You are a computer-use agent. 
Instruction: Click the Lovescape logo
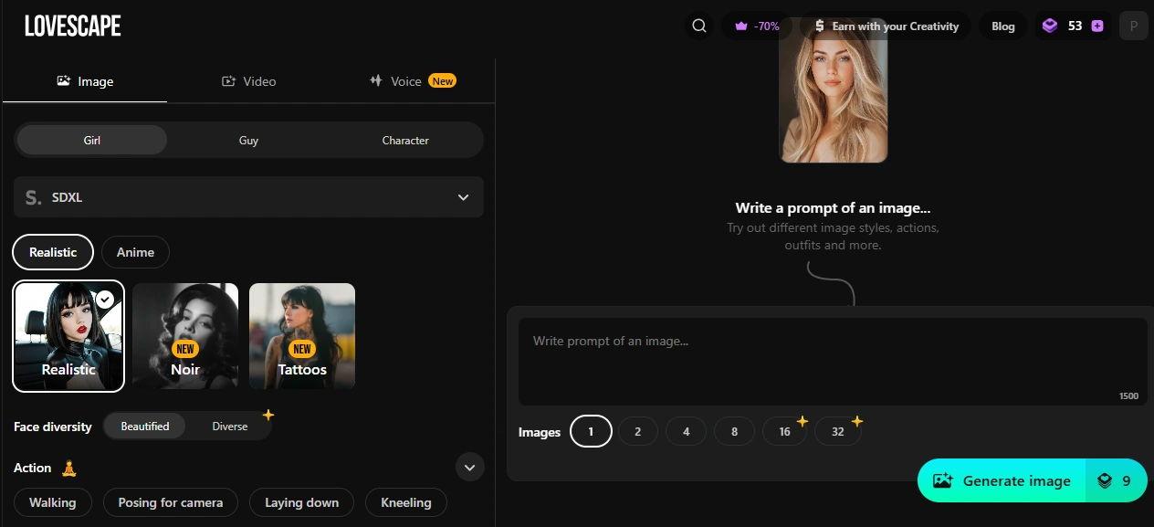pyautogui.click(x=73, y=26)
